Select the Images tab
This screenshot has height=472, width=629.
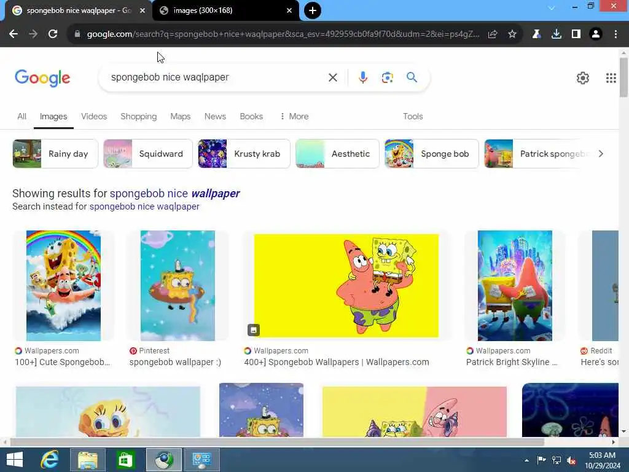(53, 116)
